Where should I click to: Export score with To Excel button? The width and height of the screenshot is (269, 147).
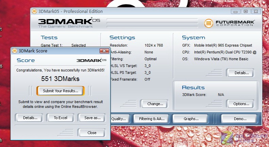(x=60, y=118)
